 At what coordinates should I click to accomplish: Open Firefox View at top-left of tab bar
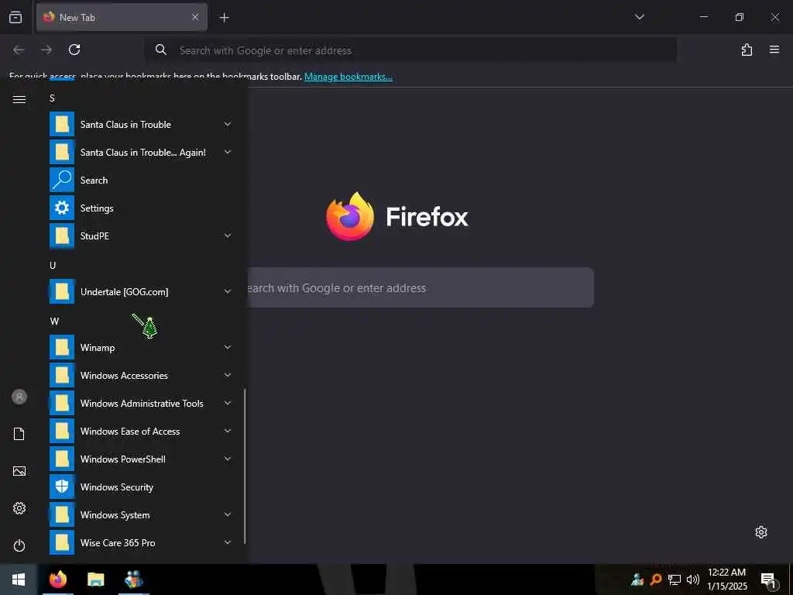(x=15, y=17)
